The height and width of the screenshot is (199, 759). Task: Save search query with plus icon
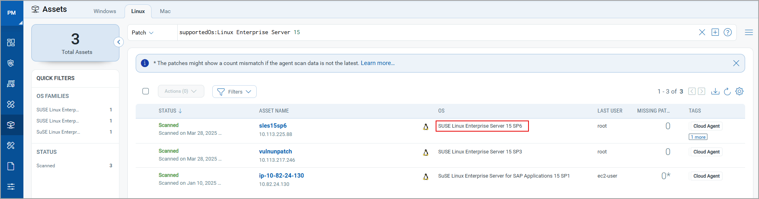(x=715, y=32)
